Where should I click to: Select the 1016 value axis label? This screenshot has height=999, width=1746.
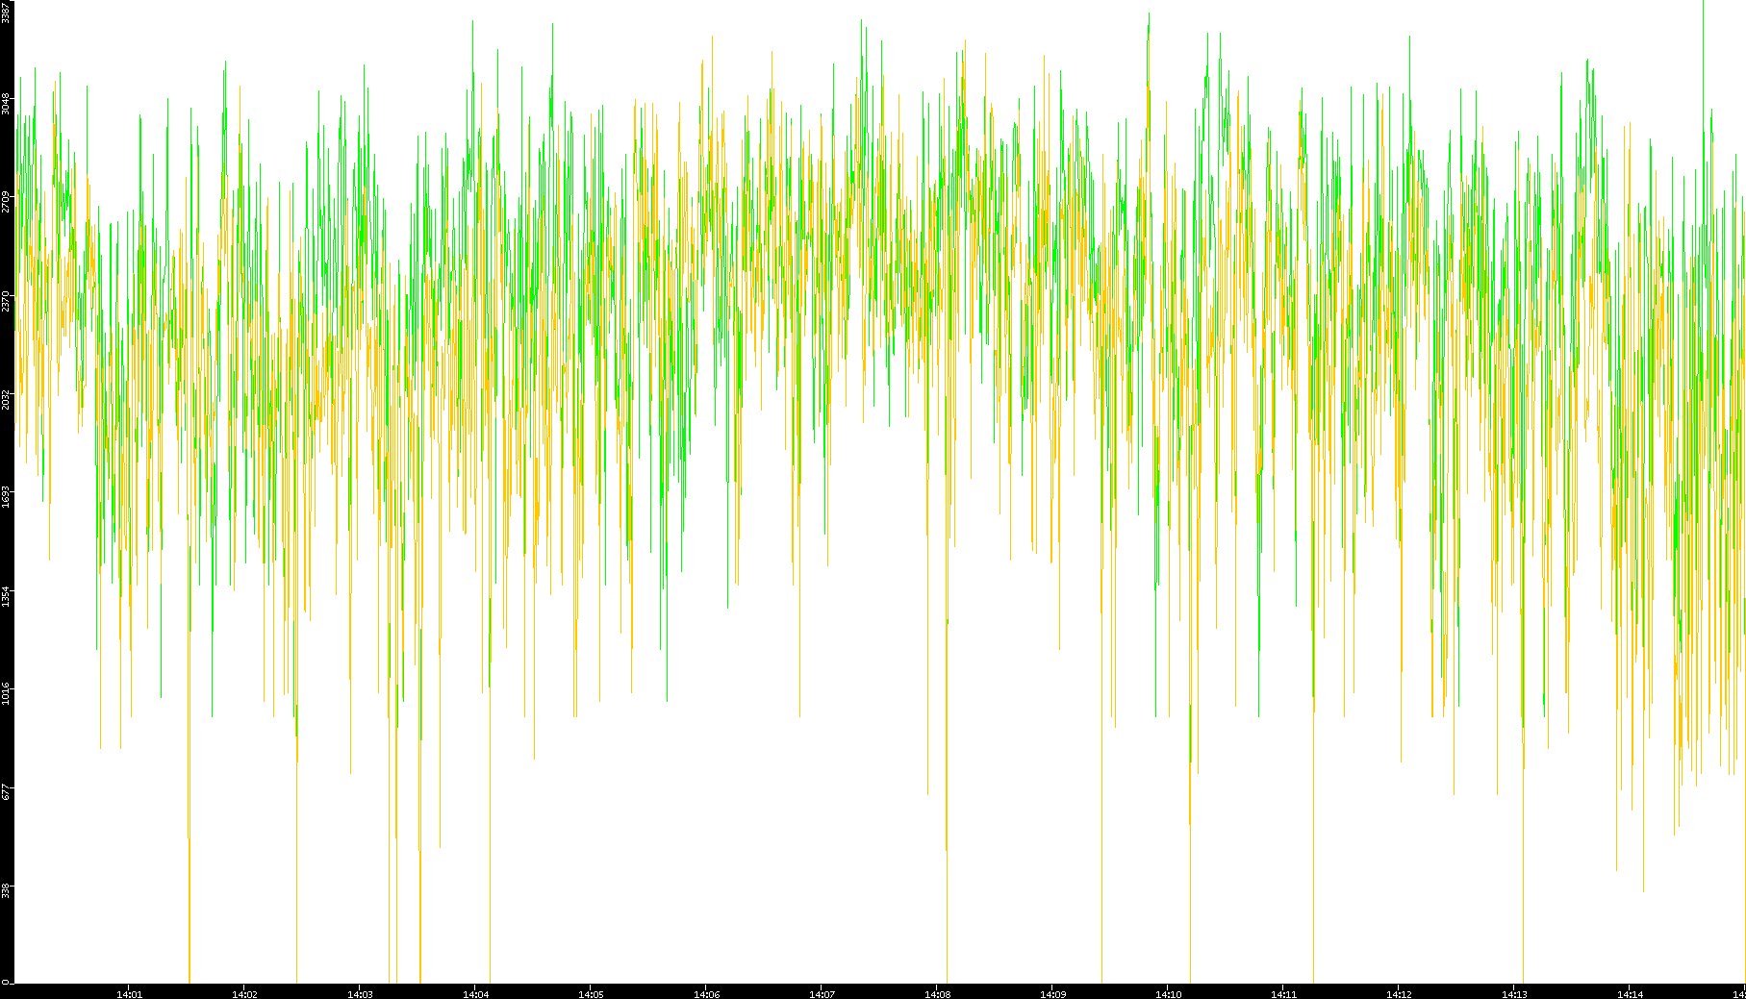(x=6, y=694)
